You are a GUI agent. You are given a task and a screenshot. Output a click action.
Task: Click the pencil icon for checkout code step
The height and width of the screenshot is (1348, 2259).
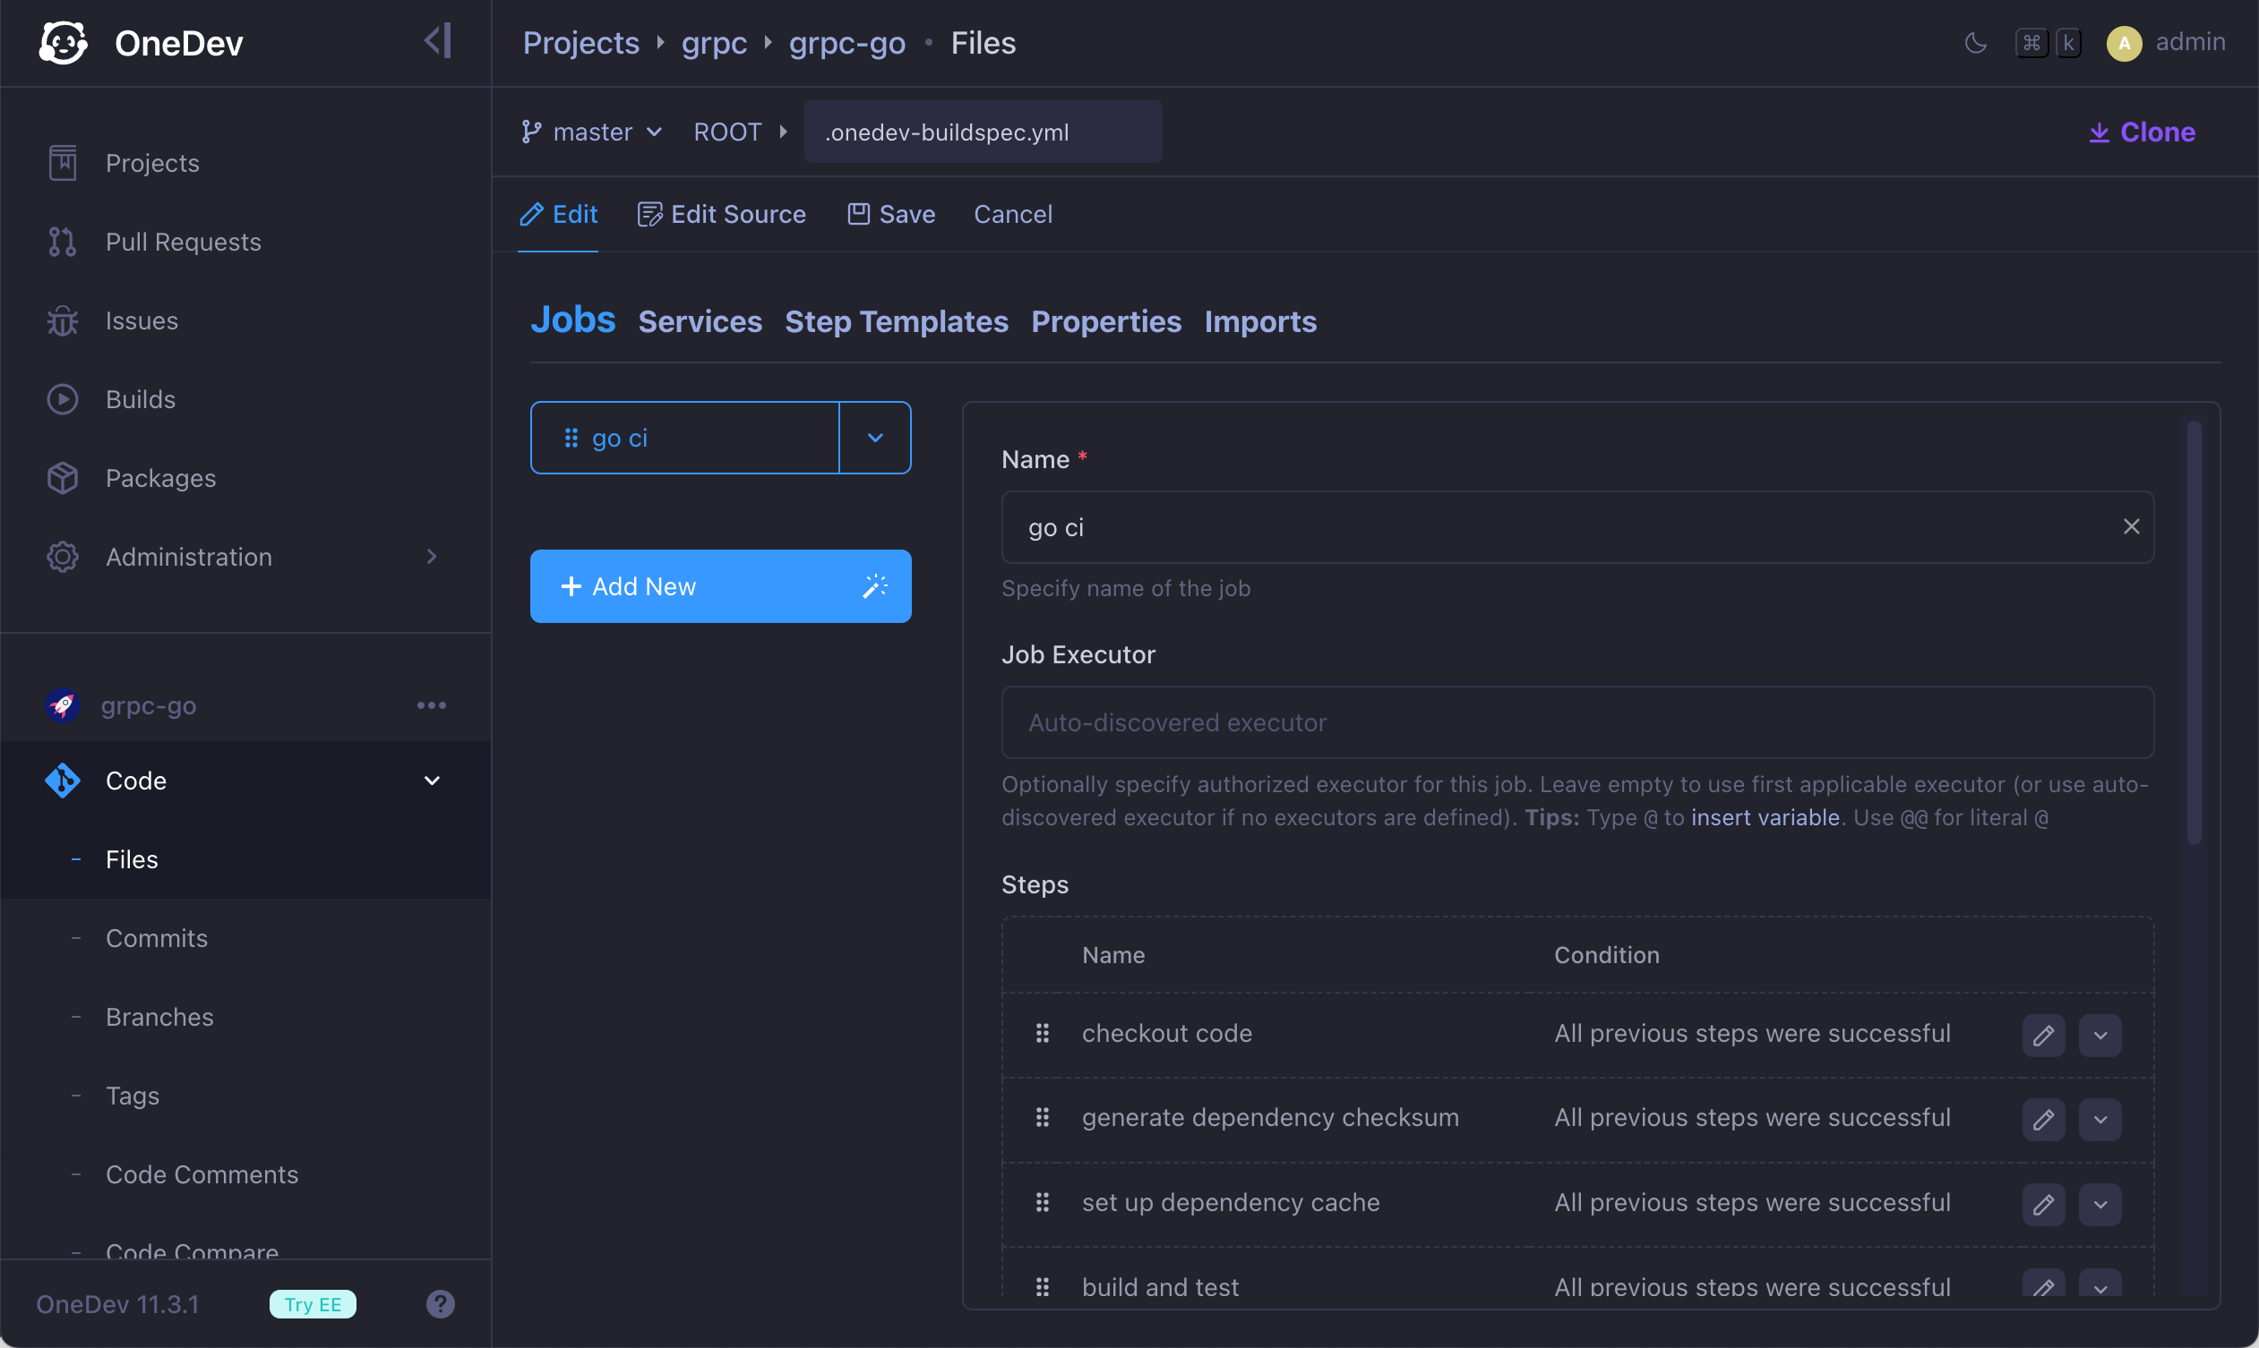[2042, 1036]
